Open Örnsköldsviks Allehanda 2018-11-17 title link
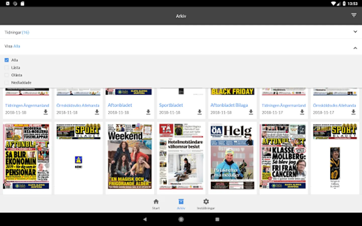The height and width of the screenshot is (226, 362). click(x=334, y=105)
